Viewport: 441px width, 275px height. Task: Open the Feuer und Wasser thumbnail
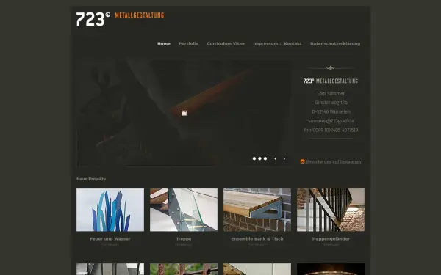pyautogui.click(x=110, y=210)
